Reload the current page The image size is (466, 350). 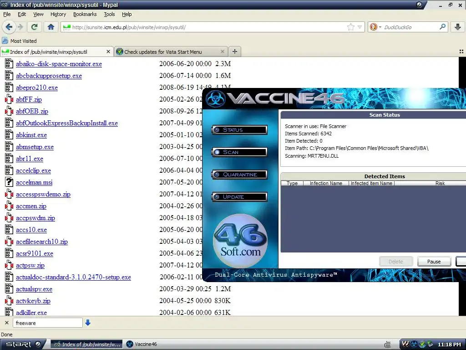pyautogui.click(x=34, y=27)
